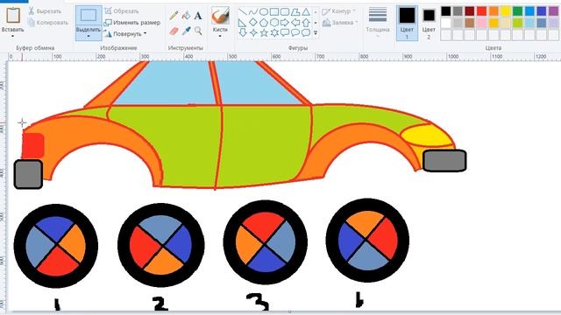The height and width of the screenshot is (315, 561).
Task: Choose the green palette swatch
Action: tap(517, 11)
